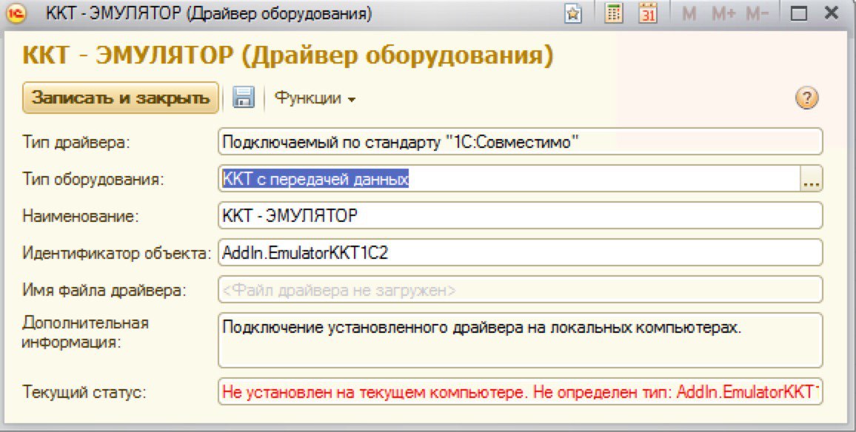Open the Тип оборудования selection ellipsis button
Screen dimensions: 856x432
[x=812, y=180]
